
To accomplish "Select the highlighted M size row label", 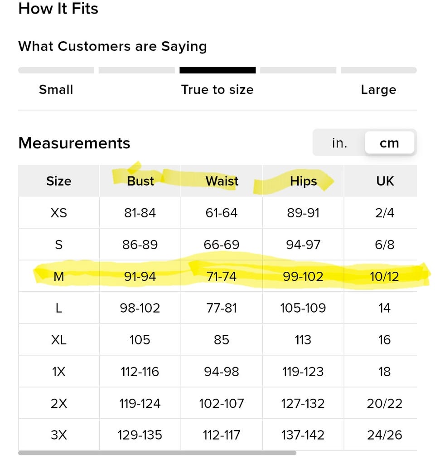I will 58,276.
